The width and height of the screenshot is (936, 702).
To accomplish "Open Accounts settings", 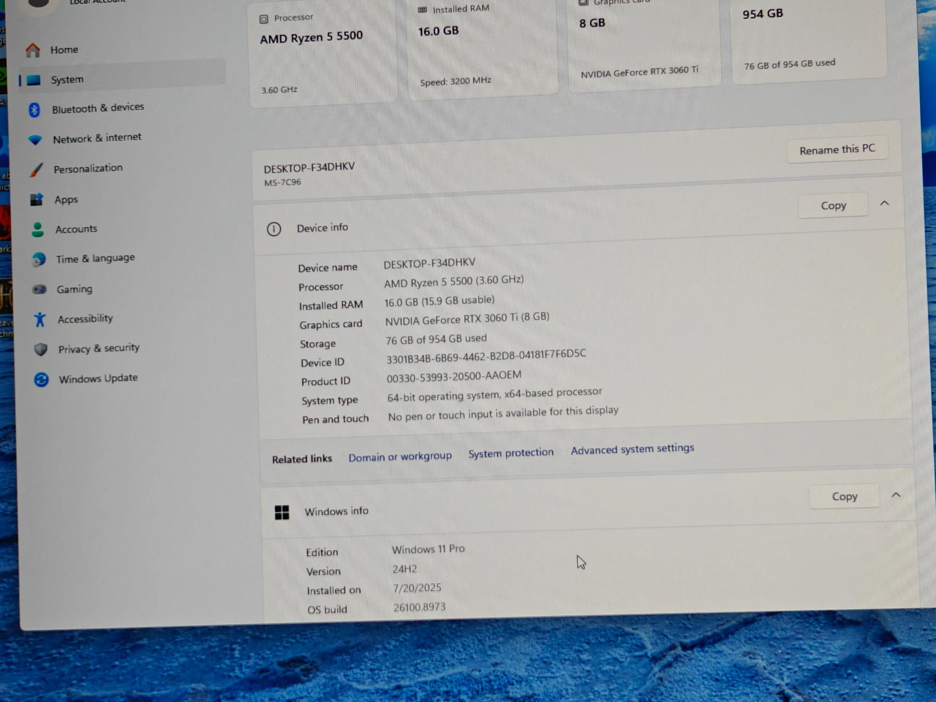I will click(76, 229).
